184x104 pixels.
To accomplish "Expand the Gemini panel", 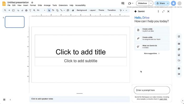I will pyautogui.click(x=163, y=11).
